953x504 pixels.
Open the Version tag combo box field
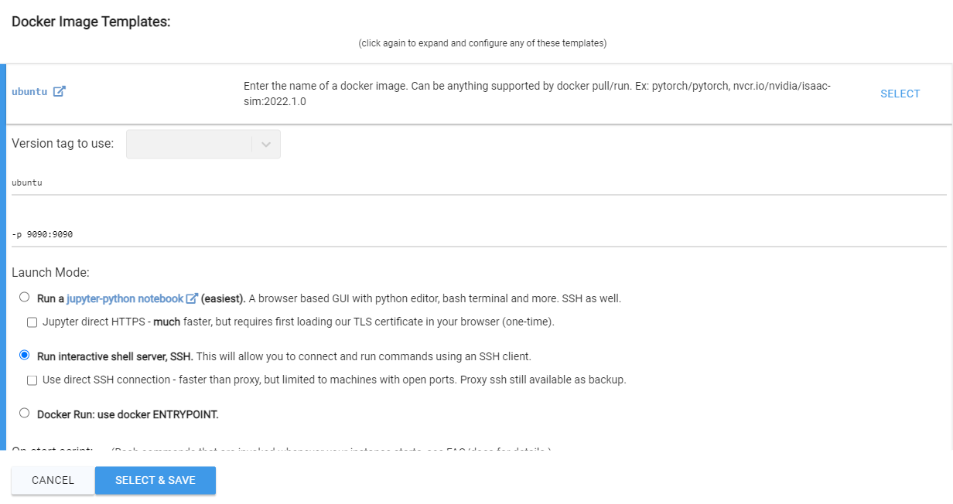click(203, 145)
